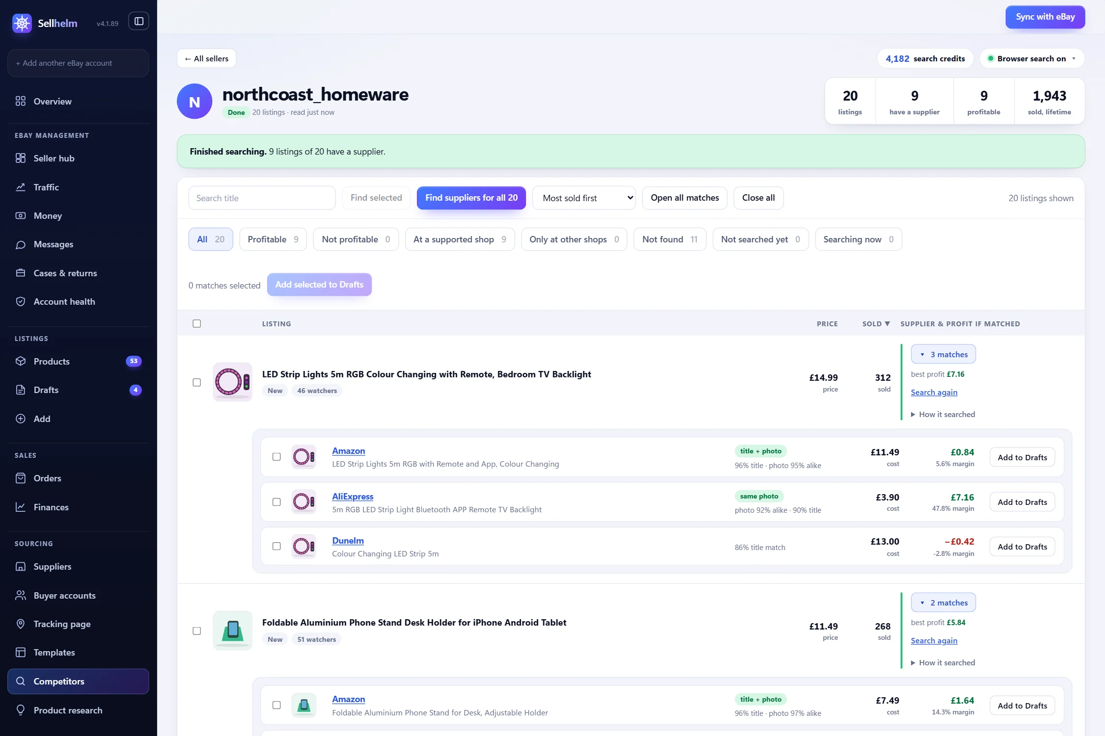Click the Traffic chart icon in sidebar

[21, 187]
